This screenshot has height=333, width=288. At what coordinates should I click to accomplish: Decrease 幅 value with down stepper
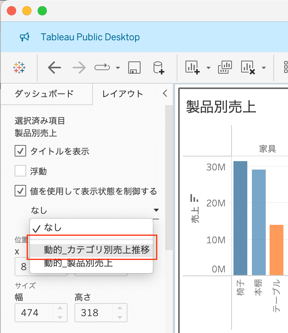(x=60, y=317)
